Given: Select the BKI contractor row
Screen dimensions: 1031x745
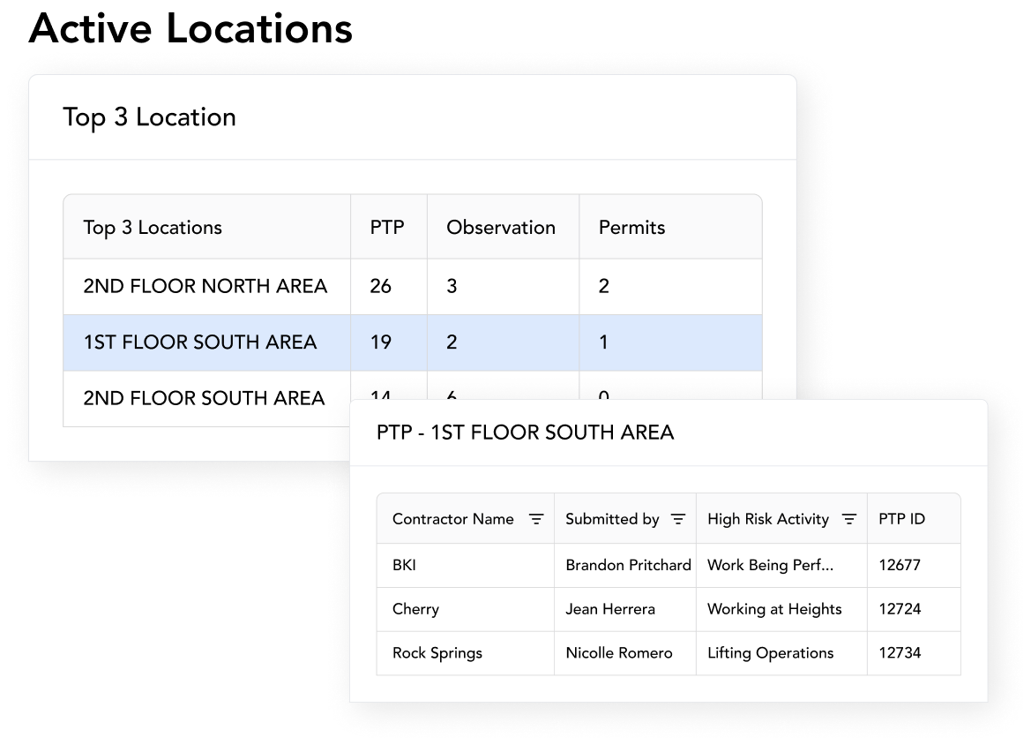Looking at the screenshot, I should [405, 565].
